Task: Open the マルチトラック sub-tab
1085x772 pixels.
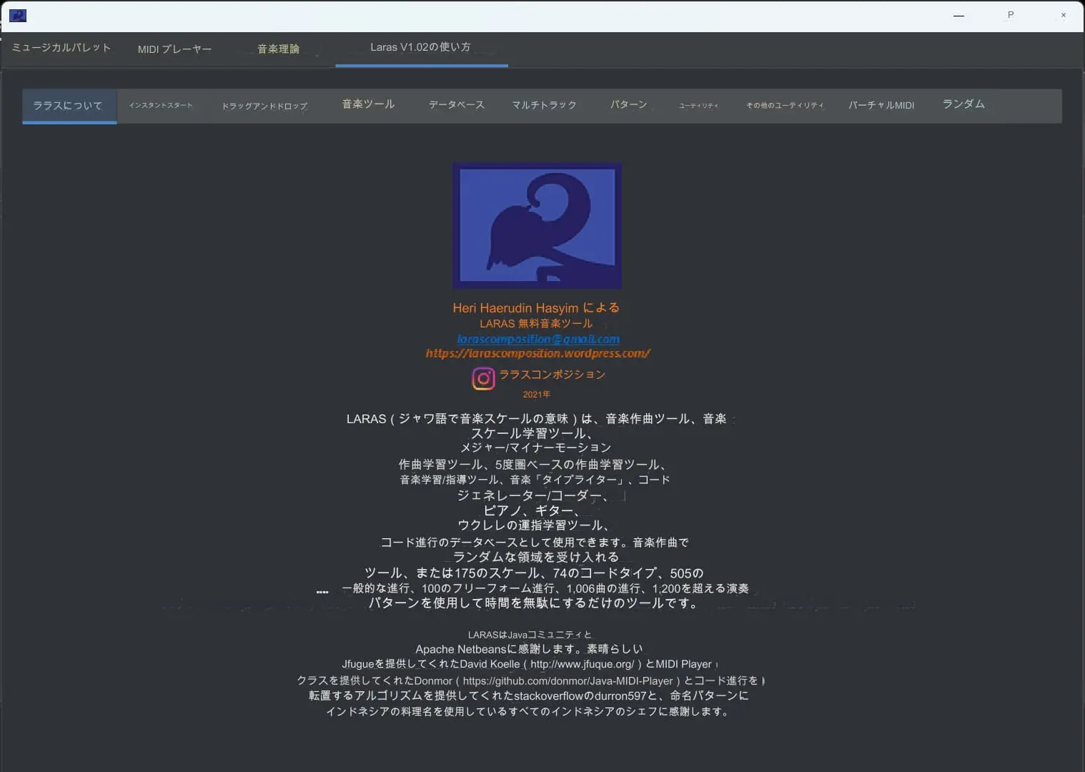Action: pos(544,105)
